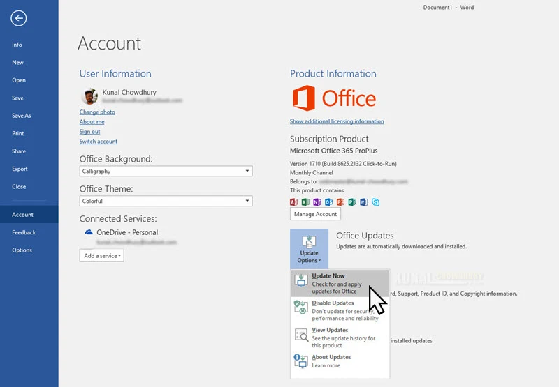Click the View Updates magnifier icon

pyautogui.click(x=301, y=335)
